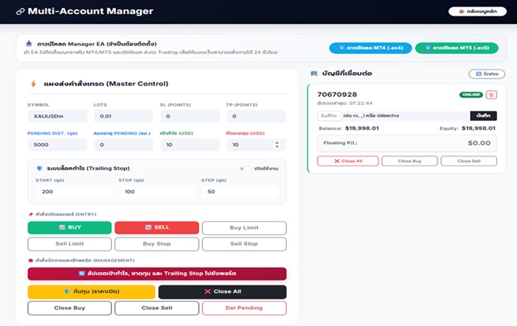Download the MT4 (.ex4) manager file
This screenshot has height=326, width=517.
click(370, 48)
